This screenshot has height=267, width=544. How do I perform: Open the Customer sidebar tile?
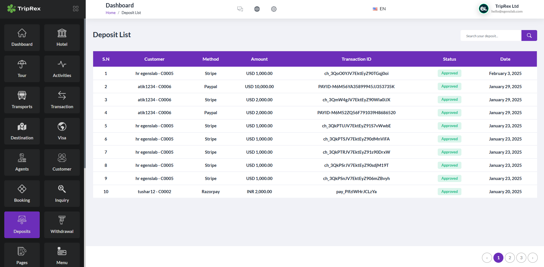pos(62,162)
